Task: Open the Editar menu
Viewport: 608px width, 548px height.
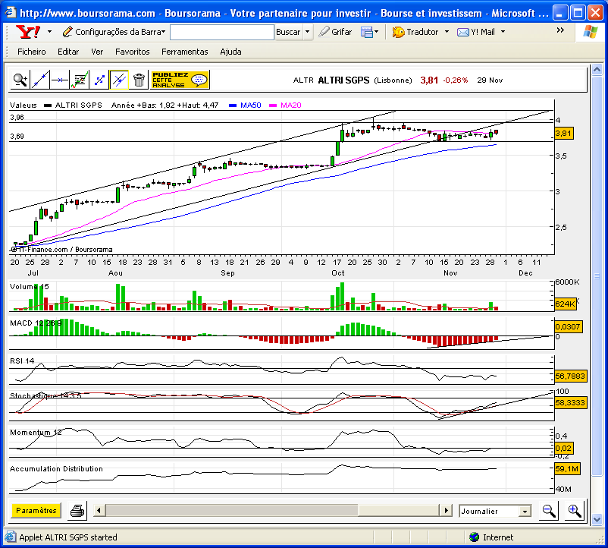Action: pyautogui.click(x=68, y=52)
